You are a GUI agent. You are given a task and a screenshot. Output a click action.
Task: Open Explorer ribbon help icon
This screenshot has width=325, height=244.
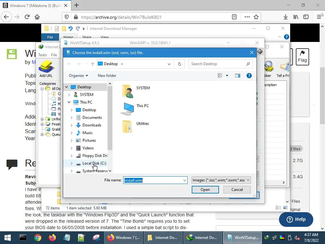click(287, 37)
